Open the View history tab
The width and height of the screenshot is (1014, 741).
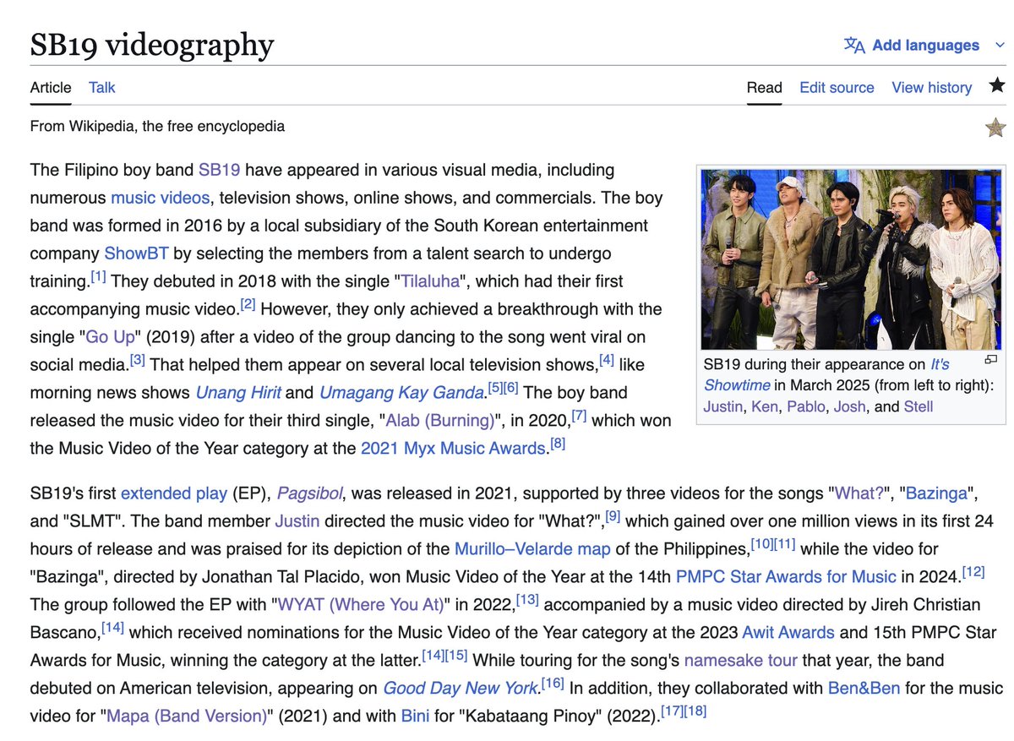(931, 87)
